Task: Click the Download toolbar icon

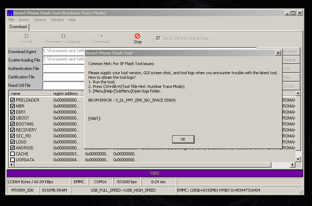Action: tap(101, 36)
